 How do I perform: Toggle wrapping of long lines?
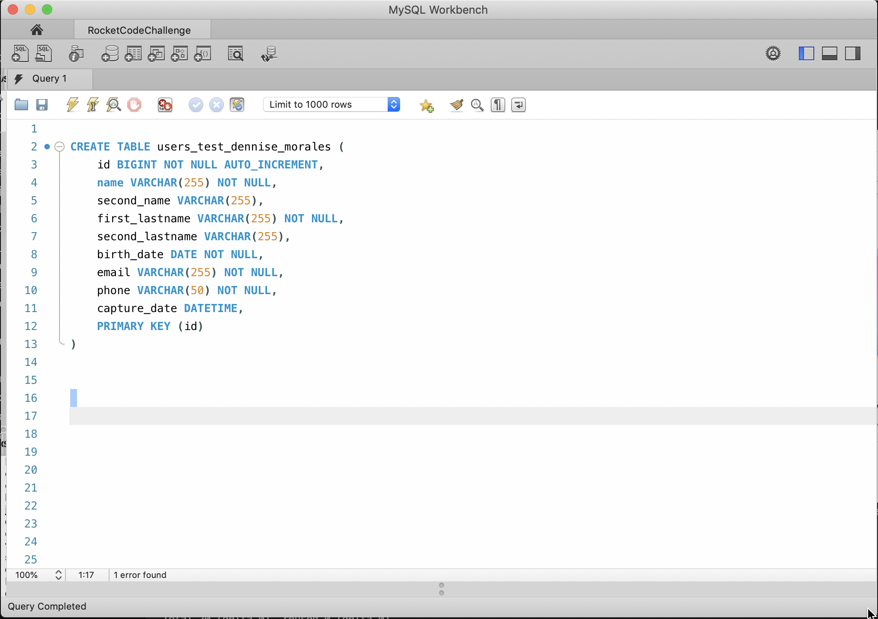[x=518, y=105]
